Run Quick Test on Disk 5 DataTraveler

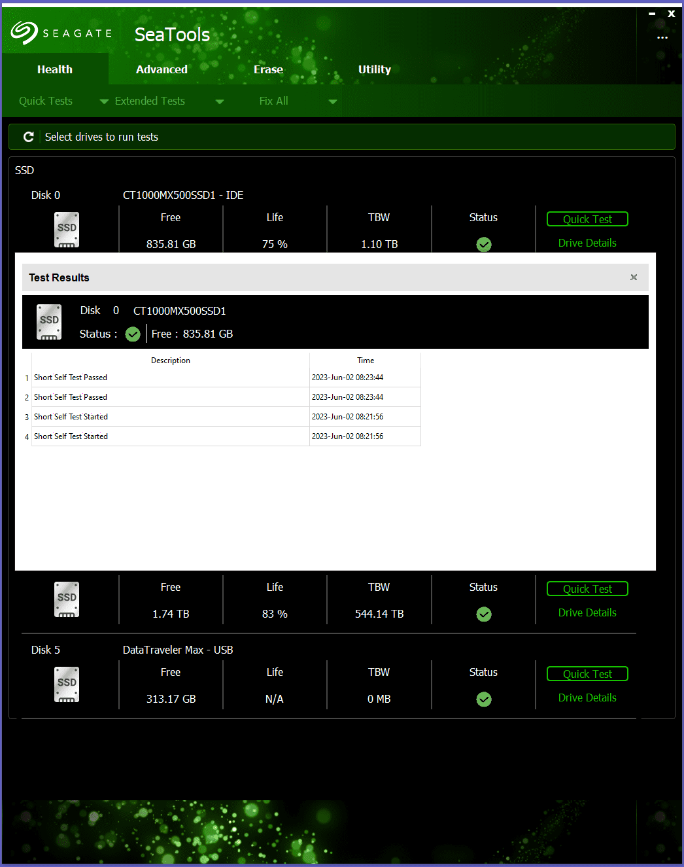pyautogui.click(x=587, y=674)
